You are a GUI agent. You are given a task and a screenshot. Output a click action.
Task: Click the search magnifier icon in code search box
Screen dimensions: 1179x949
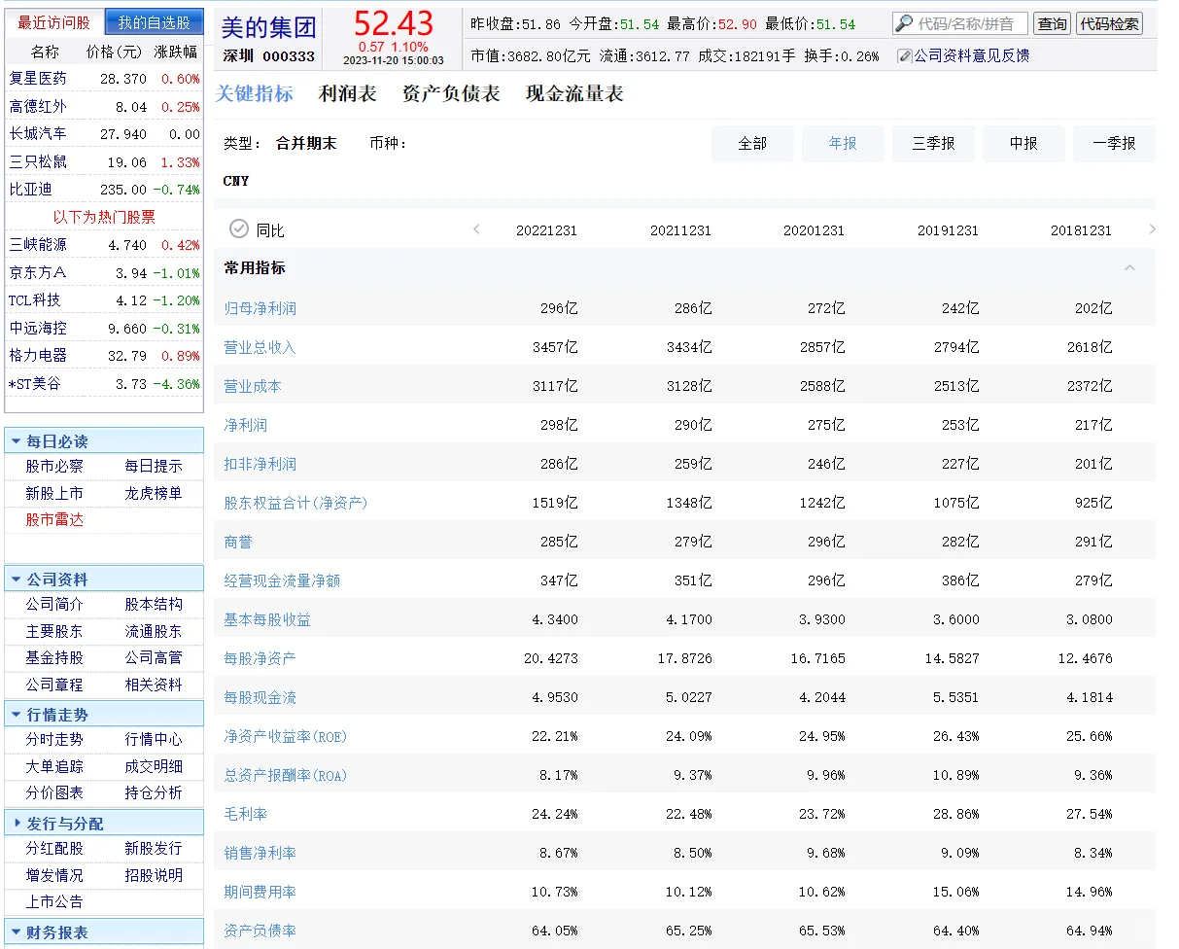tap(903, 22)
